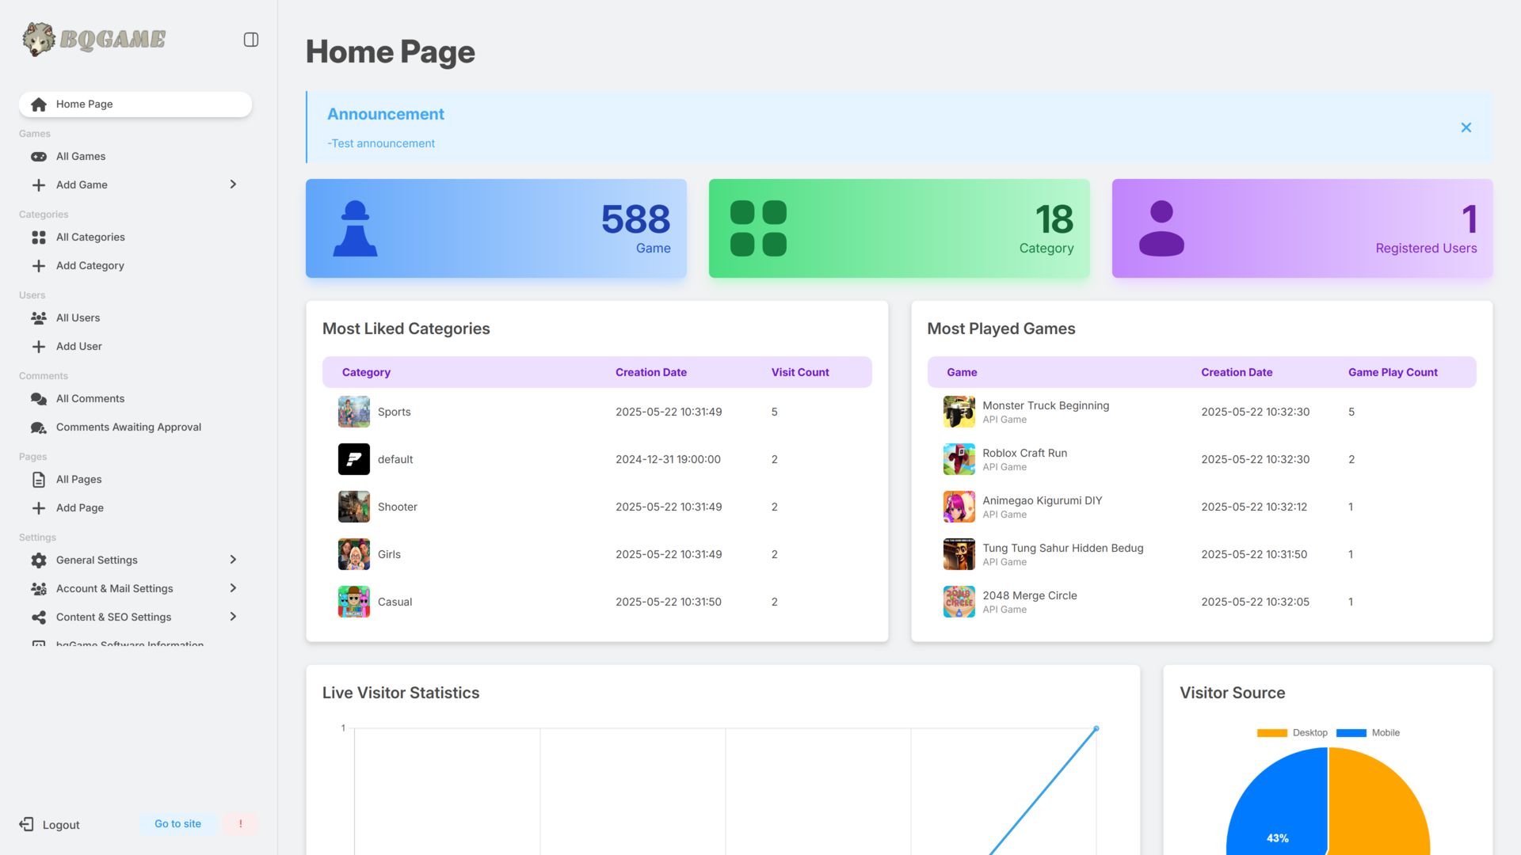The height and width of the screenshot is (855, 1521).
Task: Open All Categories in the sidebar
Action: 135,237
